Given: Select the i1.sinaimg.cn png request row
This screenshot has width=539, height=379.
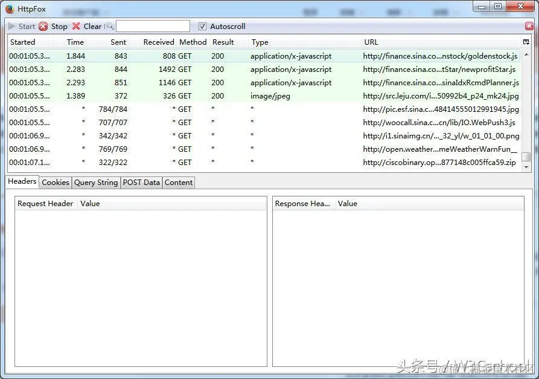Looking at the screenshot, I should click(x=264, y=135).
